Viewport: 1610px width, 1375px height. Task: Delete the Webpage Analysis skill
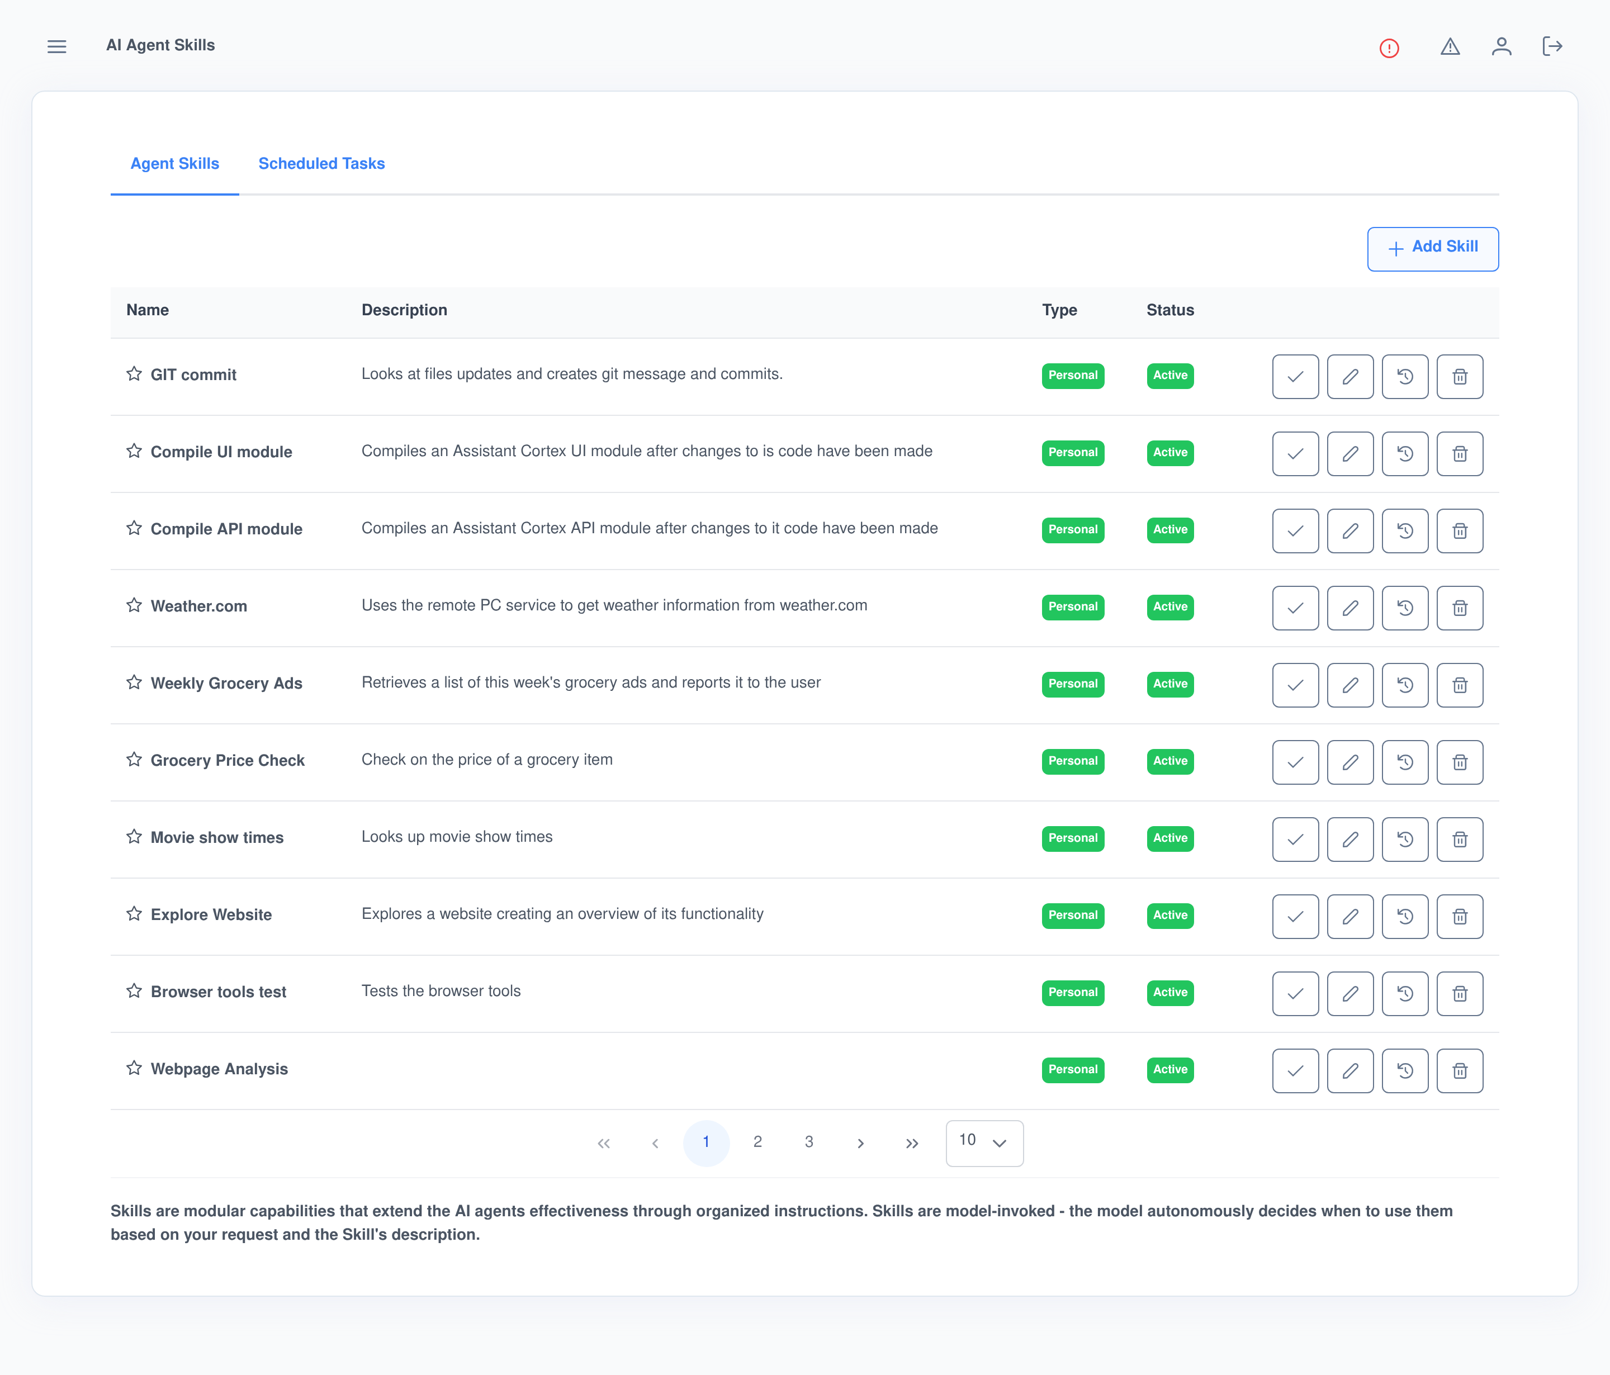pyautogui.click(x=1460, y=1071)
